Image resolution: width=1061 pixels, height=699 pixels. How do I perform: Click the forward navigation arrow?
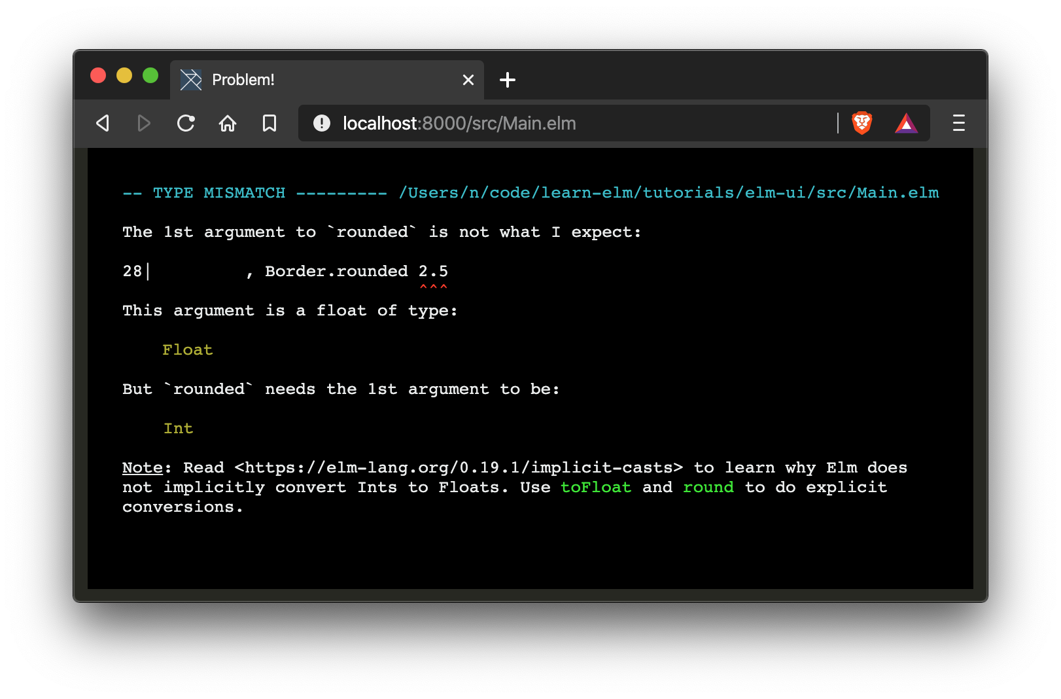[x=144, y=123]
